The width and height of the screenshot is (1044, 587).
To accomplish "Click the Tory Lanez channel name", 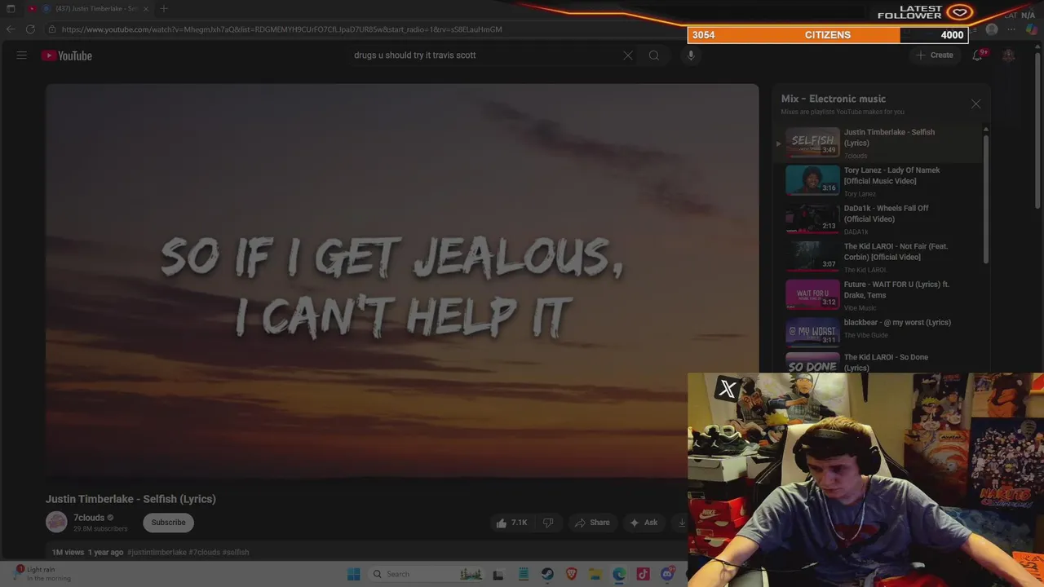I will click(860, 194).
